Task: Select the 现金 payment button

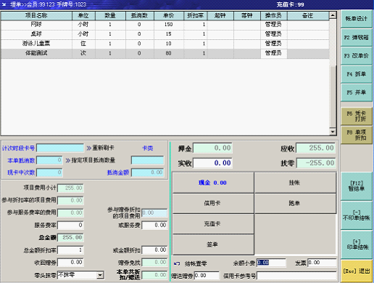Action: click(213, 183)
